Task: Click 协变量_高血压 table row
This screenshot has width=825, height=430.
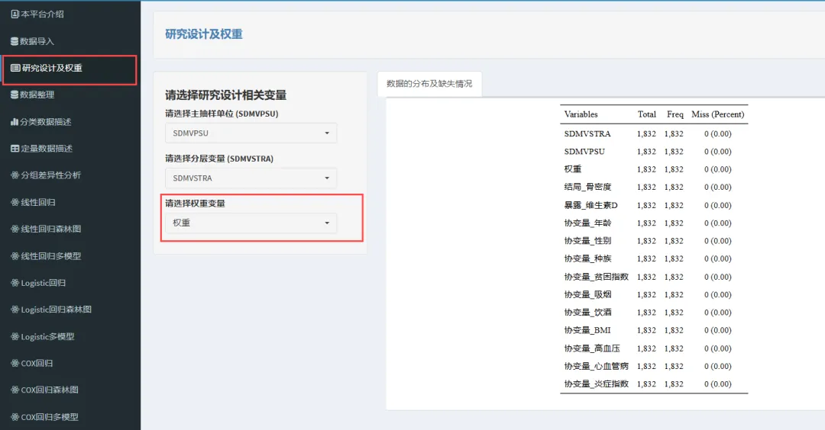Action: [654, 348]
